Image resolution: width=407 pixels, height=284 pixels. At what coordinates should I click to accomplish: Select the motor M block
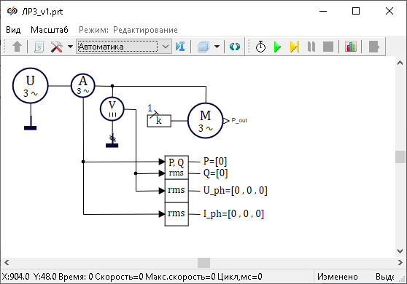pyautogui.click(x=205, y=121)
